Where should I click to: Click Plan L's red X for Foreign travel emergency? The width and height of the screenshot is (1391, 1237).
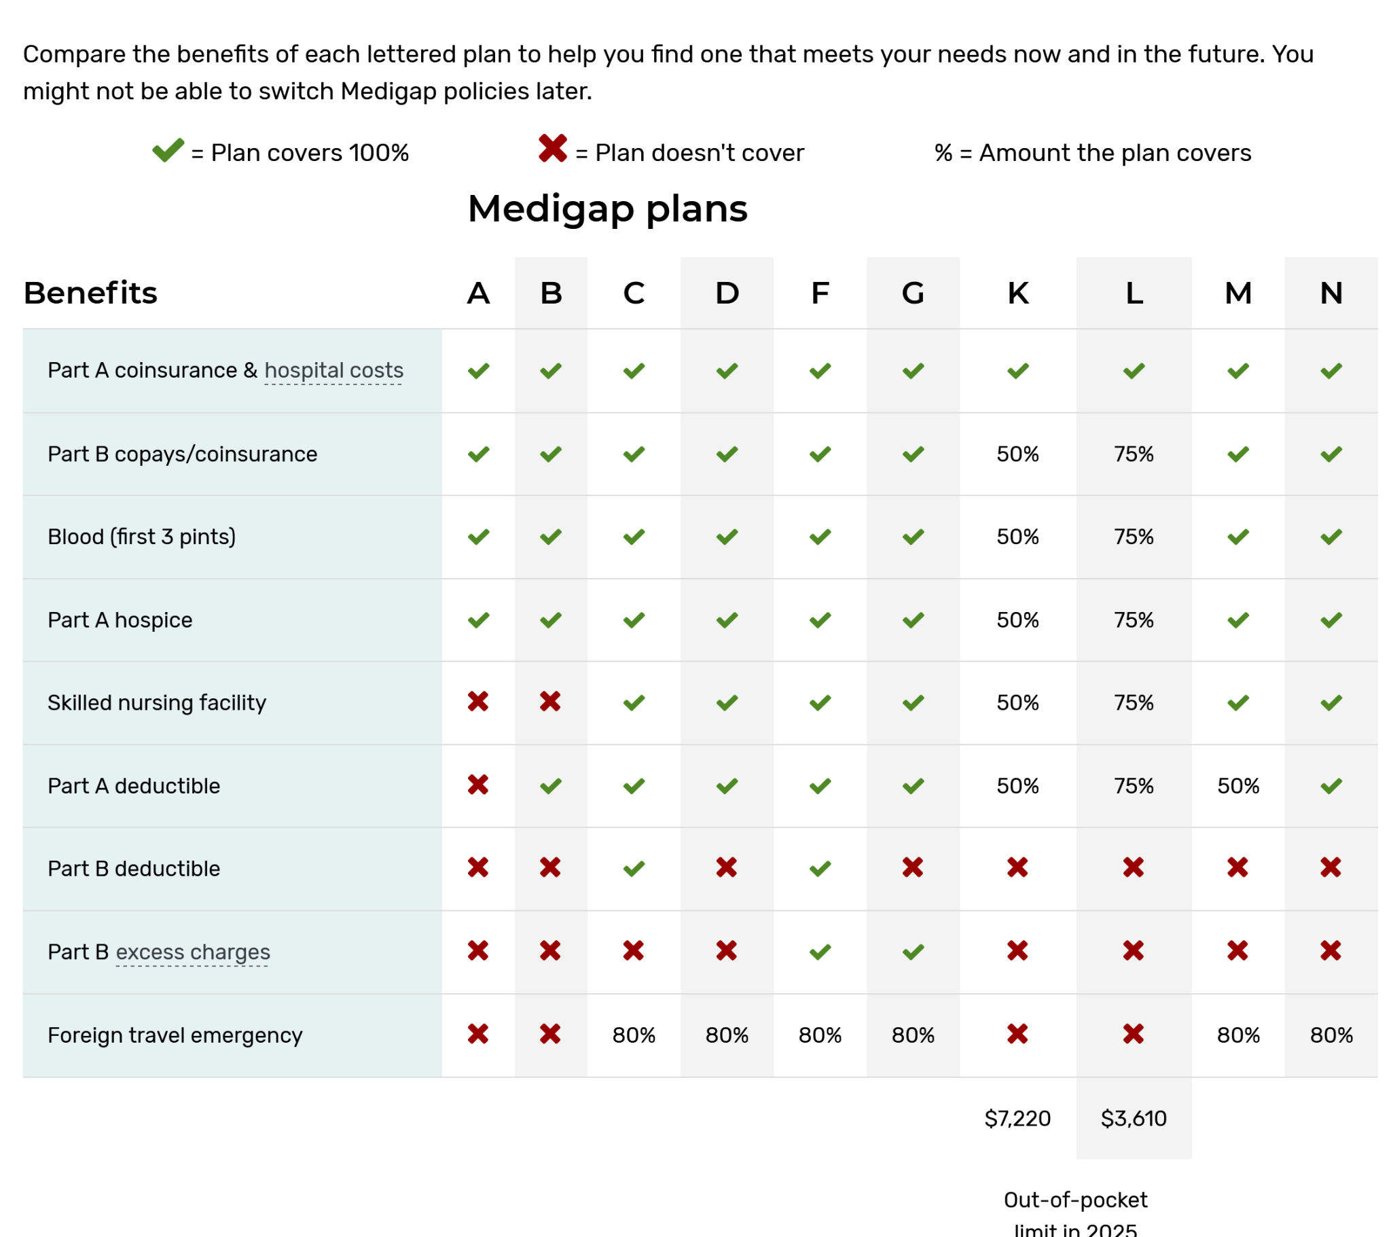(1133, 1035)
